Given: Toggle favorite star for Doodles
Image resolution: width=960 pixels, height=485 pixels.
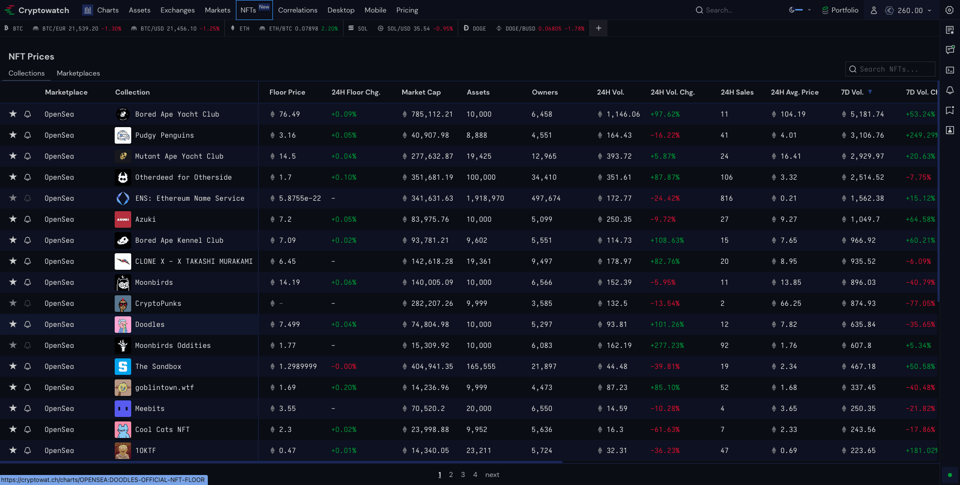Looking at the screenshot, I should [x=13, y=324].
